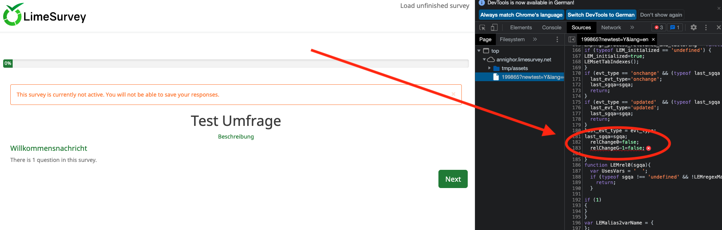This screenshot has height=230, width=722.
Task: Toggle the device toolbar icon
Action: (x=494, y=27)
